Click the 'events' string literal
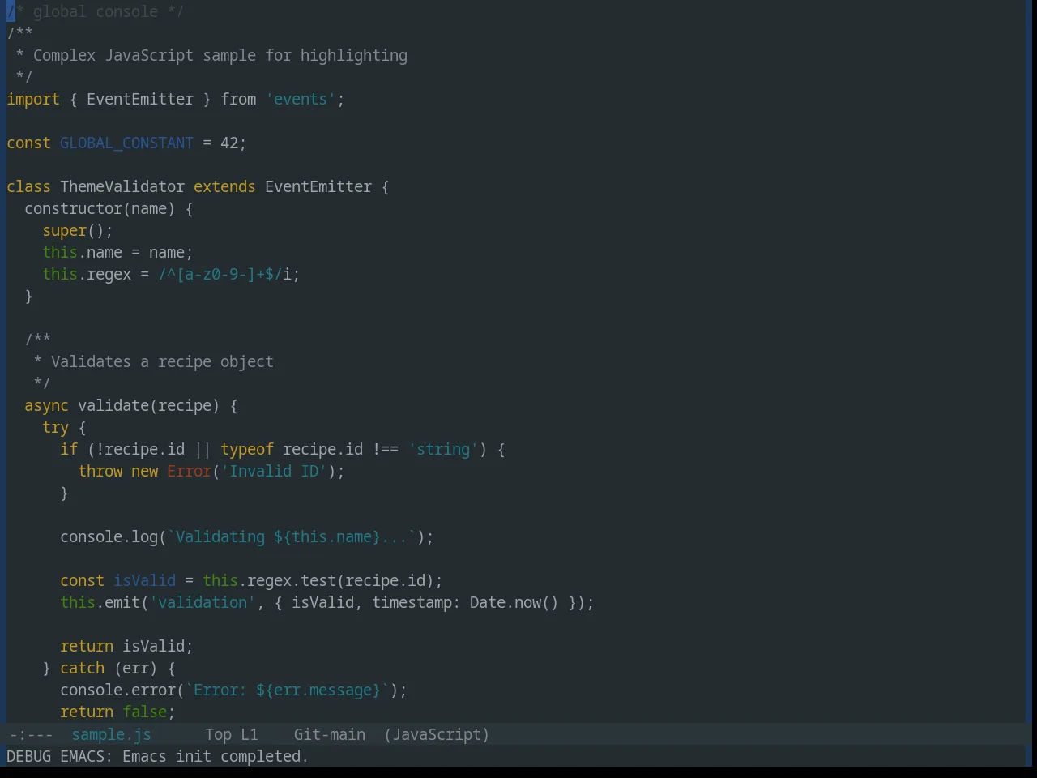Screen dimensions: 1037x778 pos(301,99)
